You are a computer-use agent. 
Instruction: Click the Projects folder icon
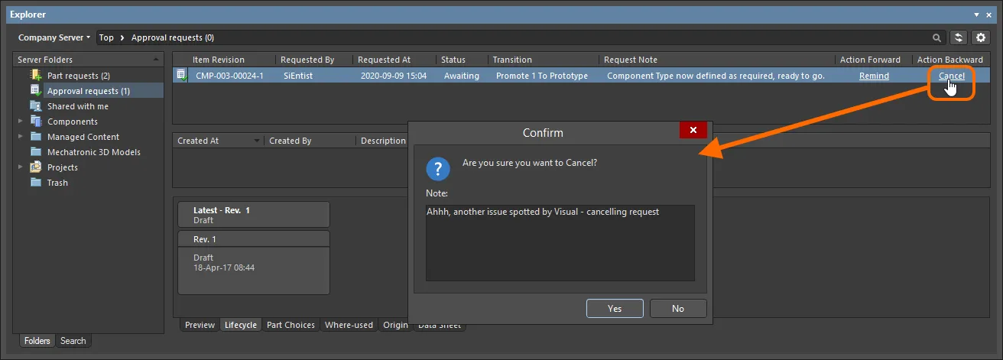click(35, 167)
